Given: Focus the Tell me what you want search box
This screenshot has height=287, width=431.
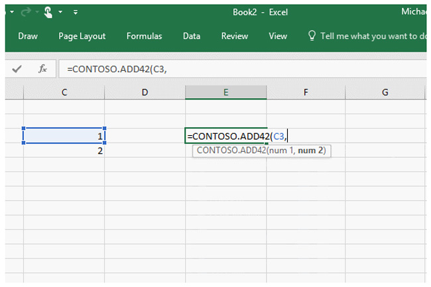Looking at the screenshot, I should coord(373,36).
